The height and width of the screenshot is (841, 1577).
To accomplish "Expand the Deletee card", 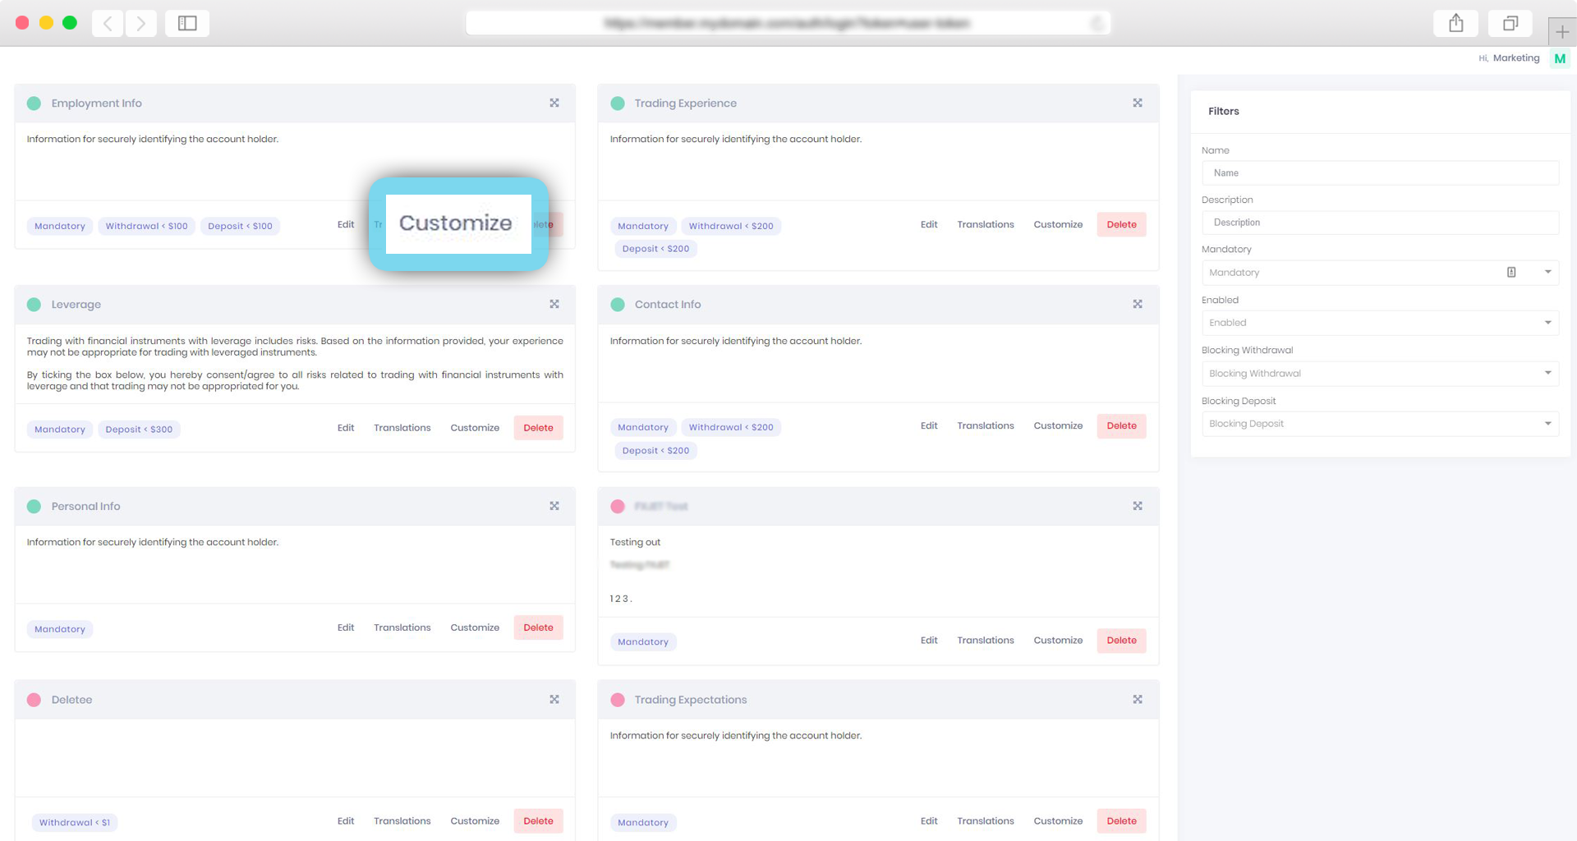I will 554,700.
